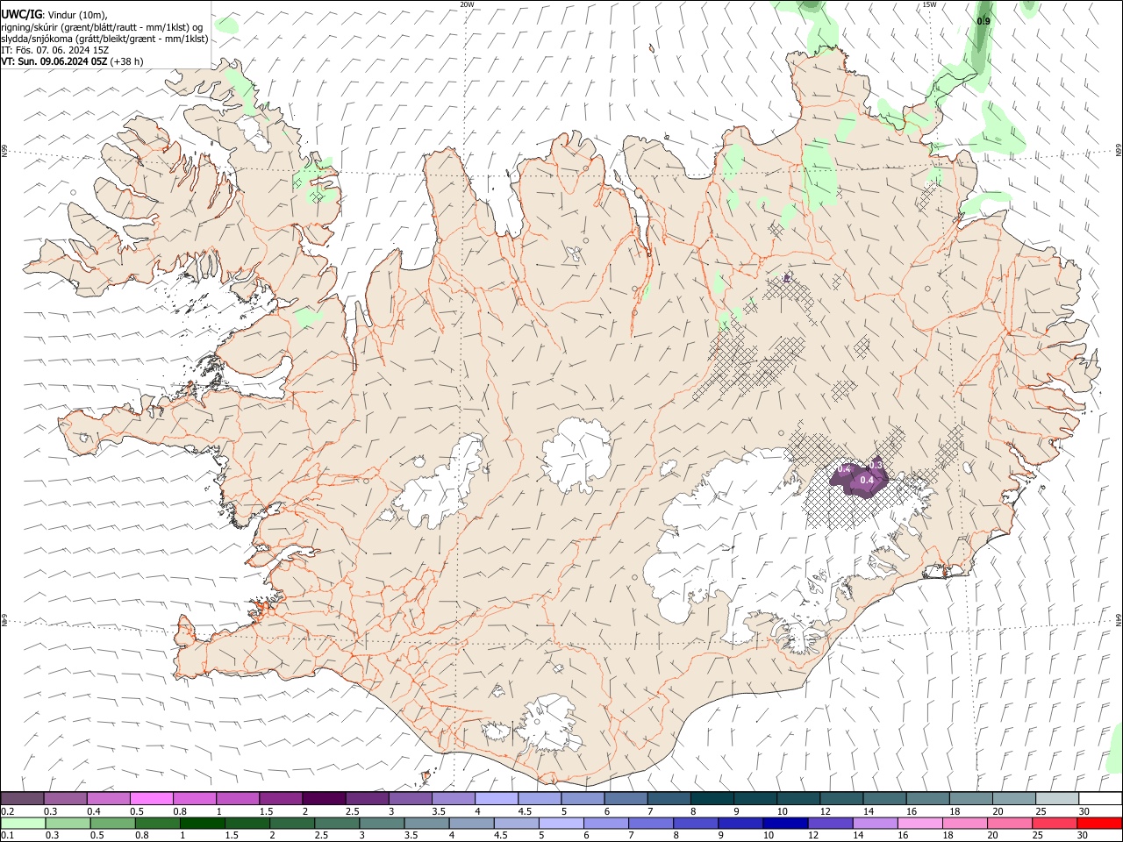Pick the dull mauve 0.2 snow-scale swatch
1123x842 pixels.
click(x=22, y=798)
